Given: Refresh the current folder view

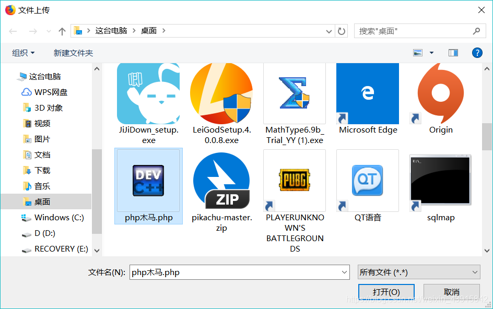Looking at the screenshot, I should pyautogui.click(x=342, y=31).
